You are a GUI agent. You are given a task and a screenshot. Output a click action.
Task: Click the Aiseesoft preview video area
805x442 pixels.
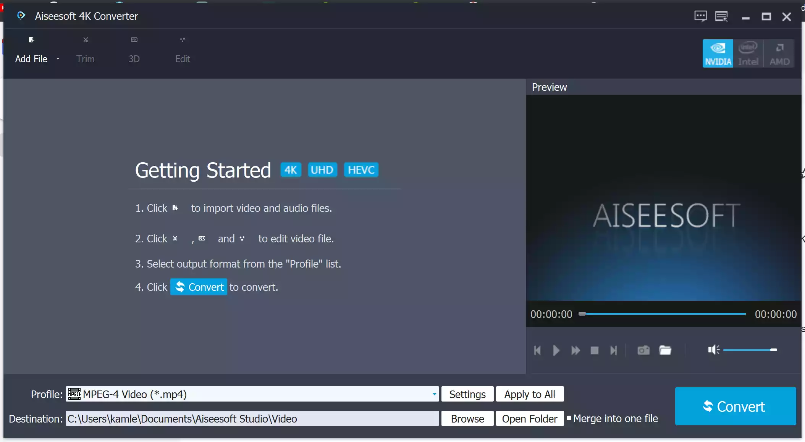point(664,198)
